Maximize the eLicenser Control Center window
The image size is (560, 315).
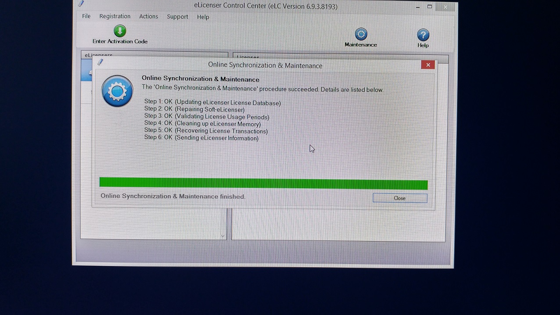point(430,7)
